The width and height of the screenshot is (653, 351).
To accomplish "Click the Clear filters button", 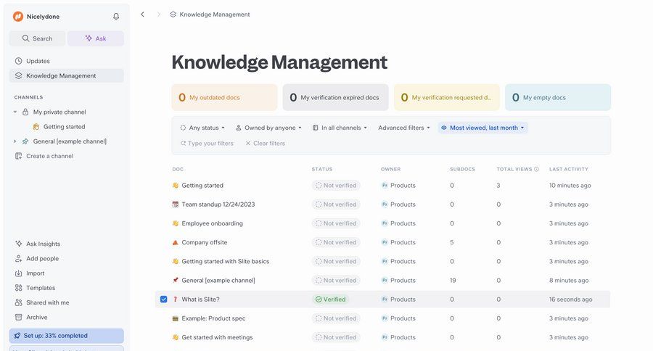I will click(x=265, y=144).
